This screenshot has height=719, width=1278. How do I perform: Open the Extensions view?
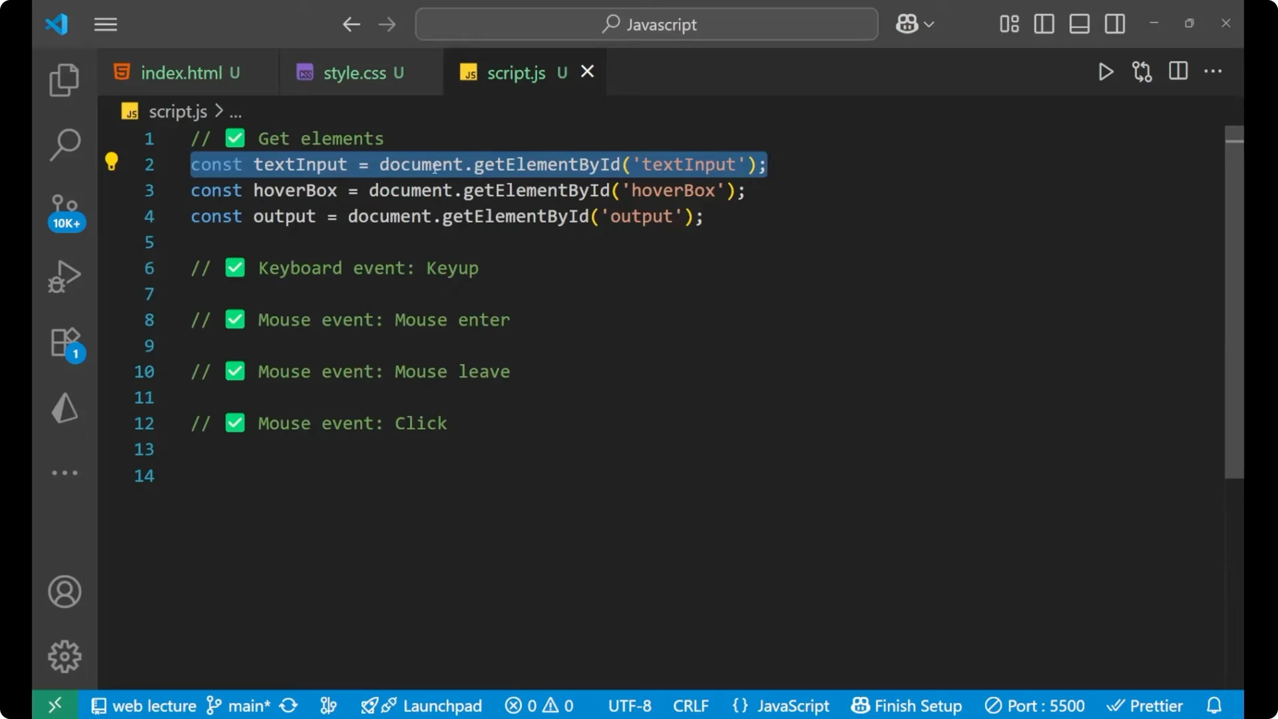(x=64, y=342)
